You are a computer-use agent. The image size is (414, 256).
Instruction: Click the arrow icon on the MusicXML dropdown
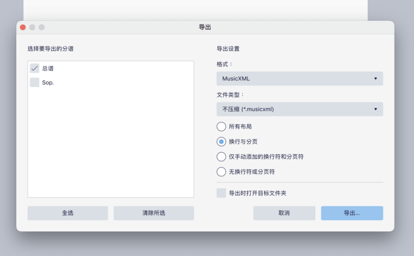pyautogui.click(x=375, y=79)
